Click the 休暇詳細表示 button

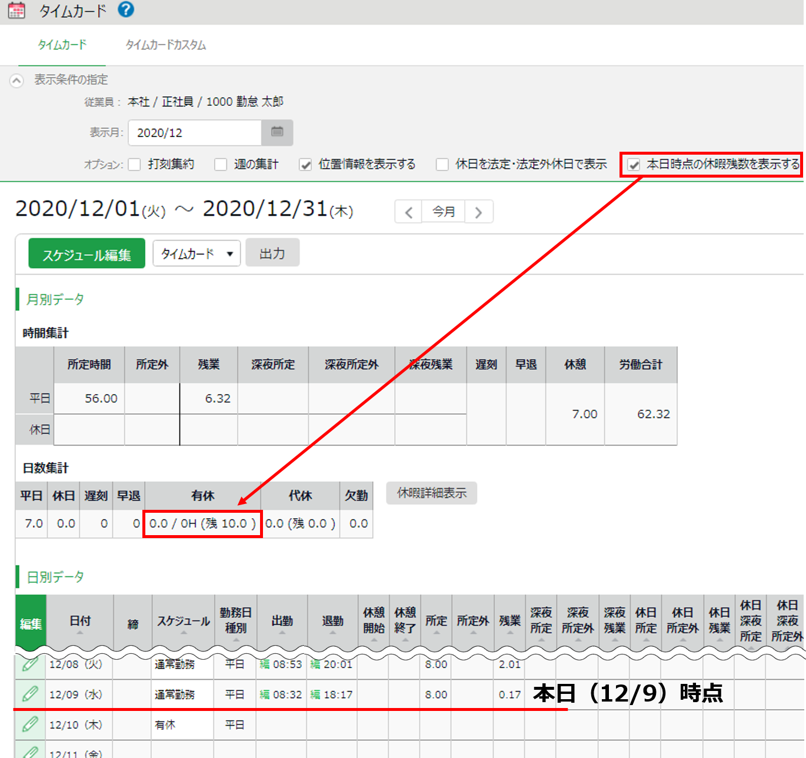[x=431, y=493]
